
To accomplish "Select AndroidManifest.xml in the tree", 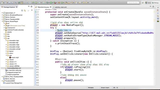I will [x=14, y=68].
